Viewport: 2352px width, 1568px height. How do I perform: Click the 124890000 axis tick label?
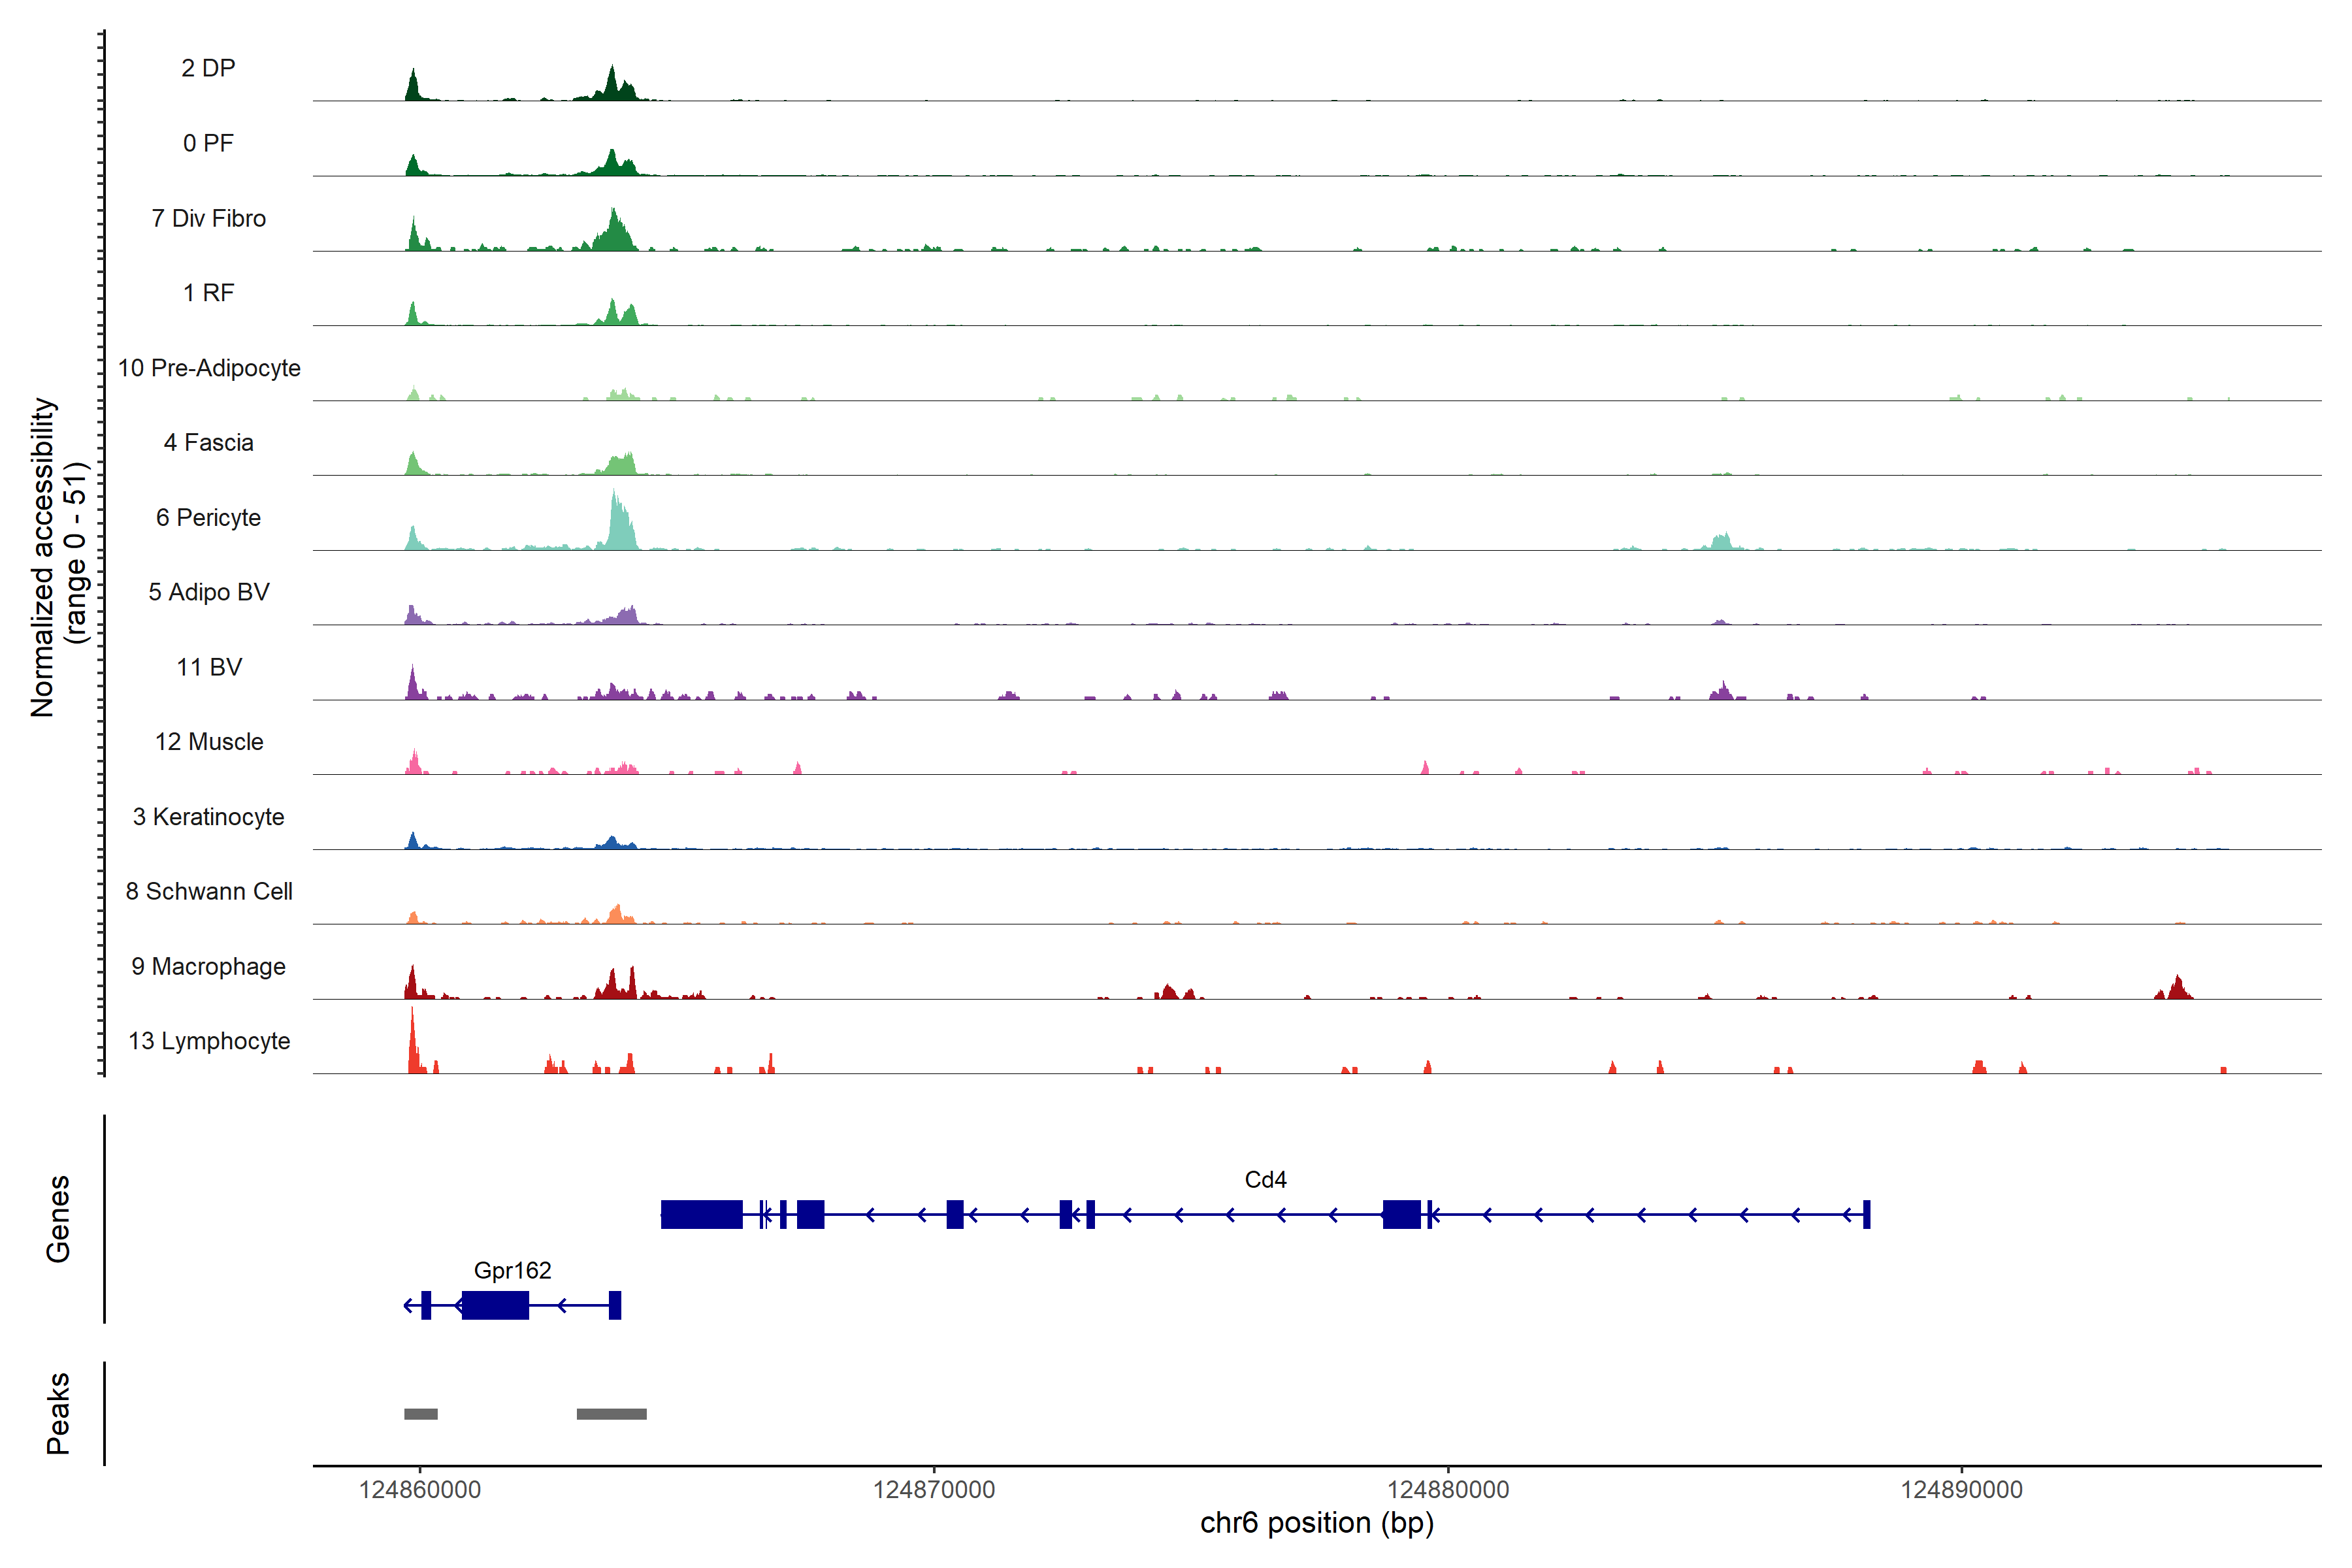coord(1961,1490)
